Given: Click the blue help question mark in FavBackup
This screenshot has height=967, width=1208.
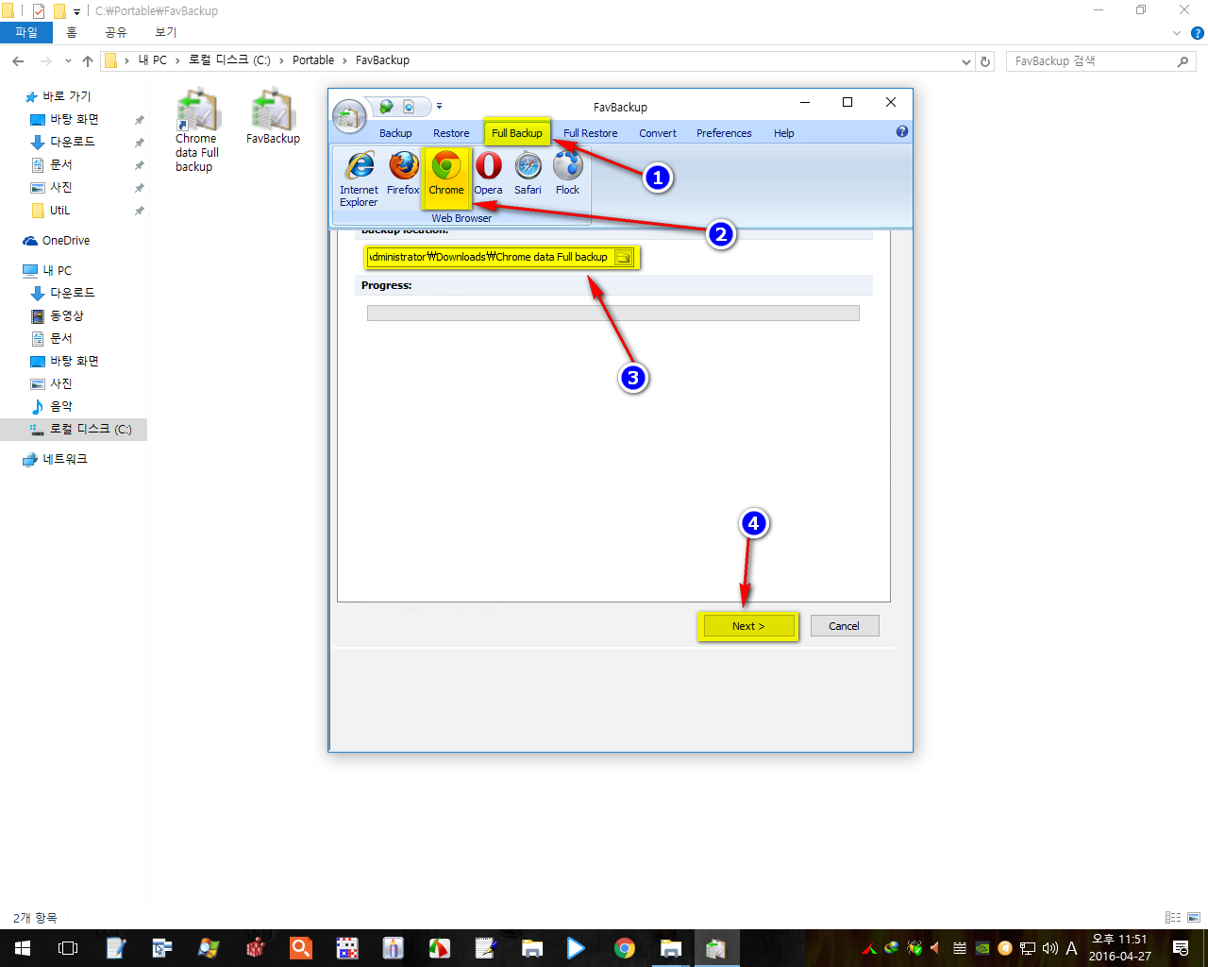Looking at the screenshot, I should [x=902, y=132].
